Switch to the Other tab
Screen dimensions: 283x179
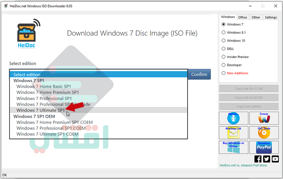pos(256,17)
